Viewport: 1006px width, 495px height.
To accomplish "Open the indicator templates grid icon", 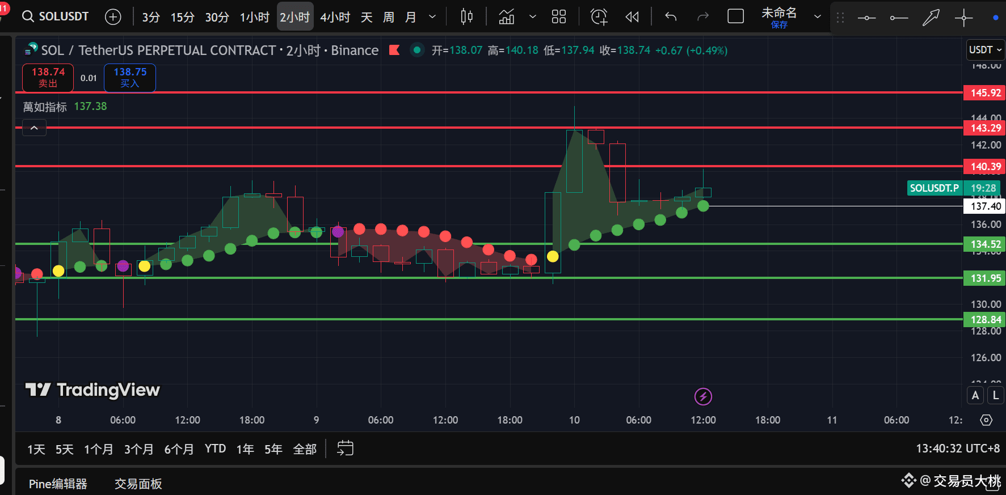I will click(559, 17).
